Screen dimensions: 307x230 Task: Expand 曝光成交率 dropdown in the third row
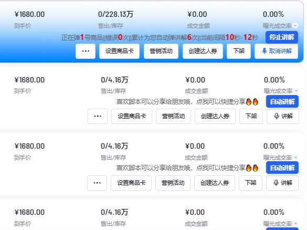(x=296, y=157)
